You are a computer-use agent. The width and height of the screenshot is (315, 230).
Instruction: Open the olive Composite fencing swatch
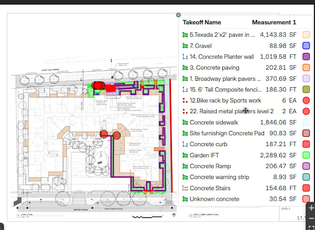click(306, 89)
